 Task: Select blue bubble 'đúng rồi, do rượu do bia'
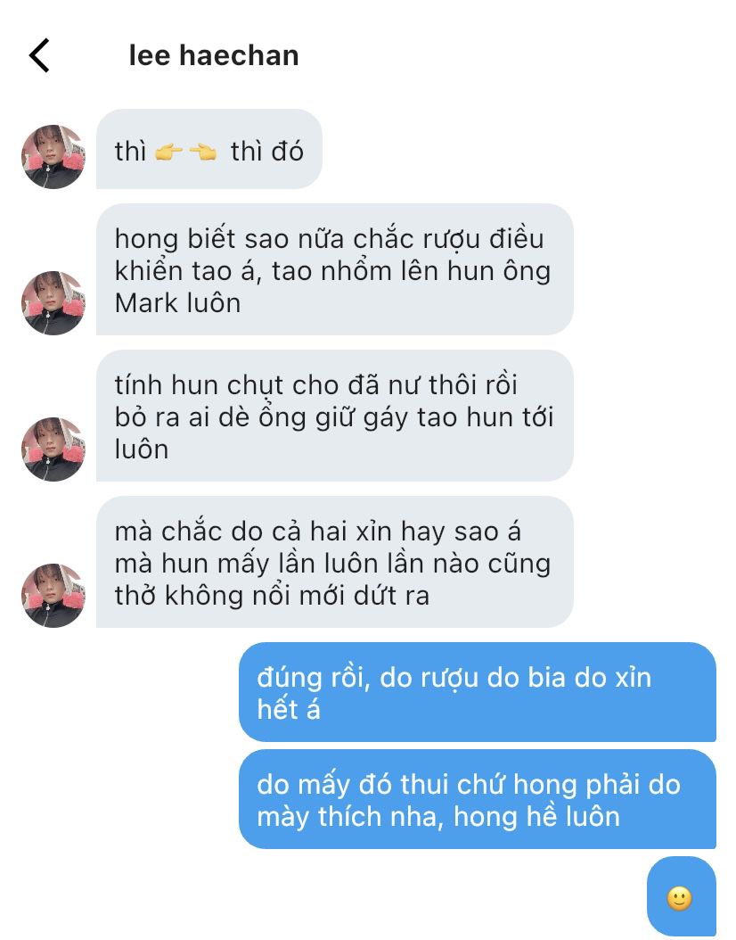click(478, 692)
